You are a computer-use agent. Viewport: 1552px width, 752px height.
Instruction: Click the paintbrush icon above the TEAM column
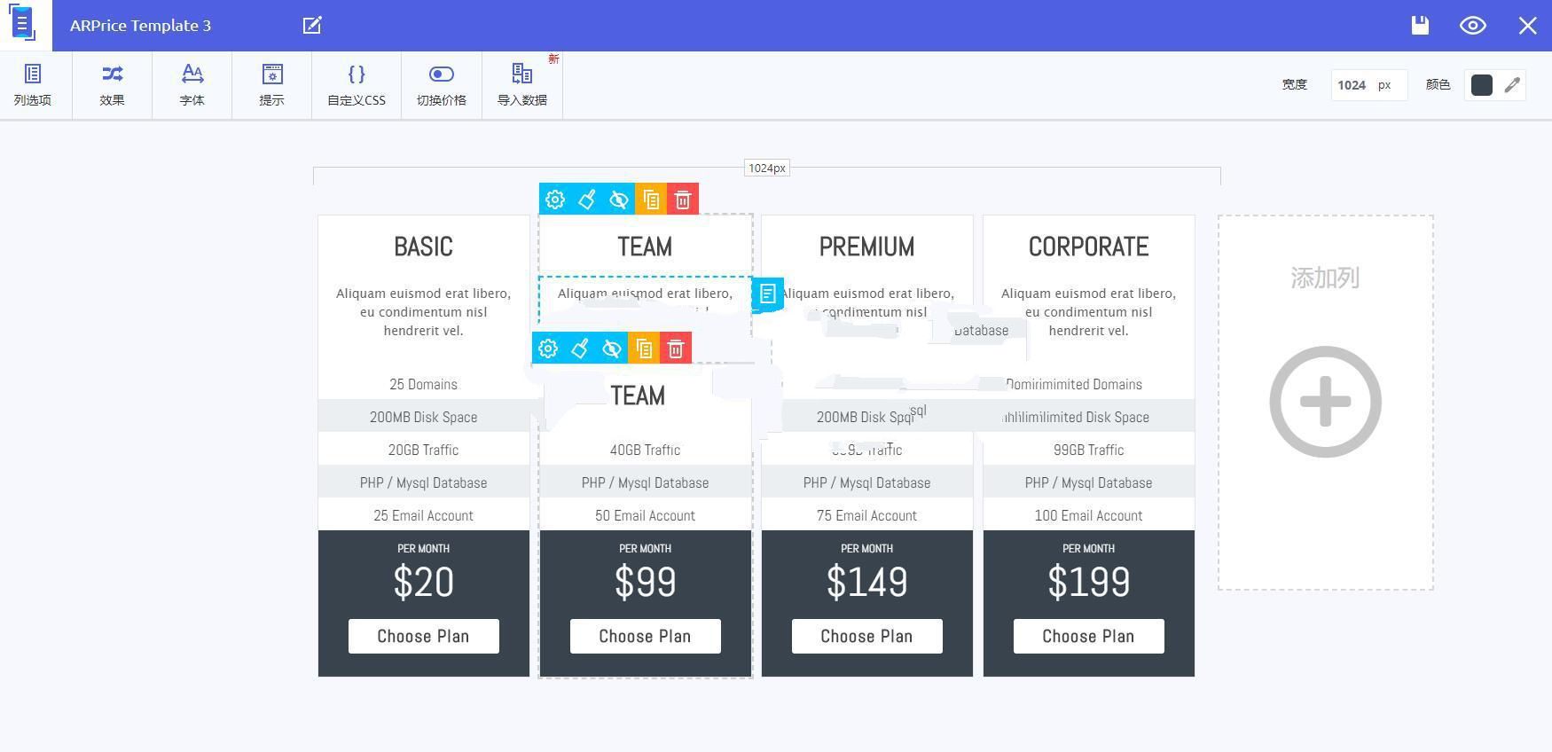[587, 200]
